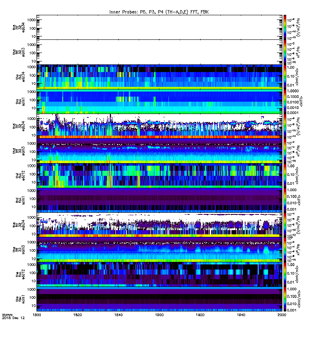Click the 'the fbk edc12' axis label
The image size is (318, 339).
click(x=20, y=274)
